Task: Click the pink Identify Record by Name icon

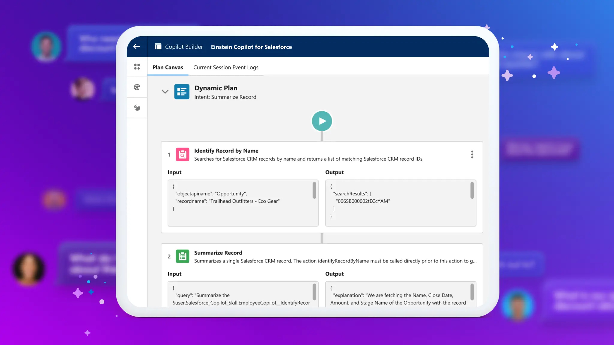Action: click(182, 154)
